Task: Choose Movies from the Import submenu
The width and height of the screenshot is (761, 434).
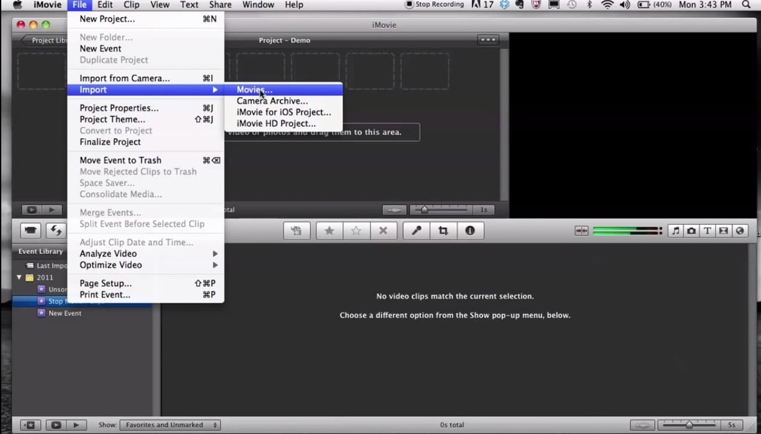Action: tap(254, 89)
